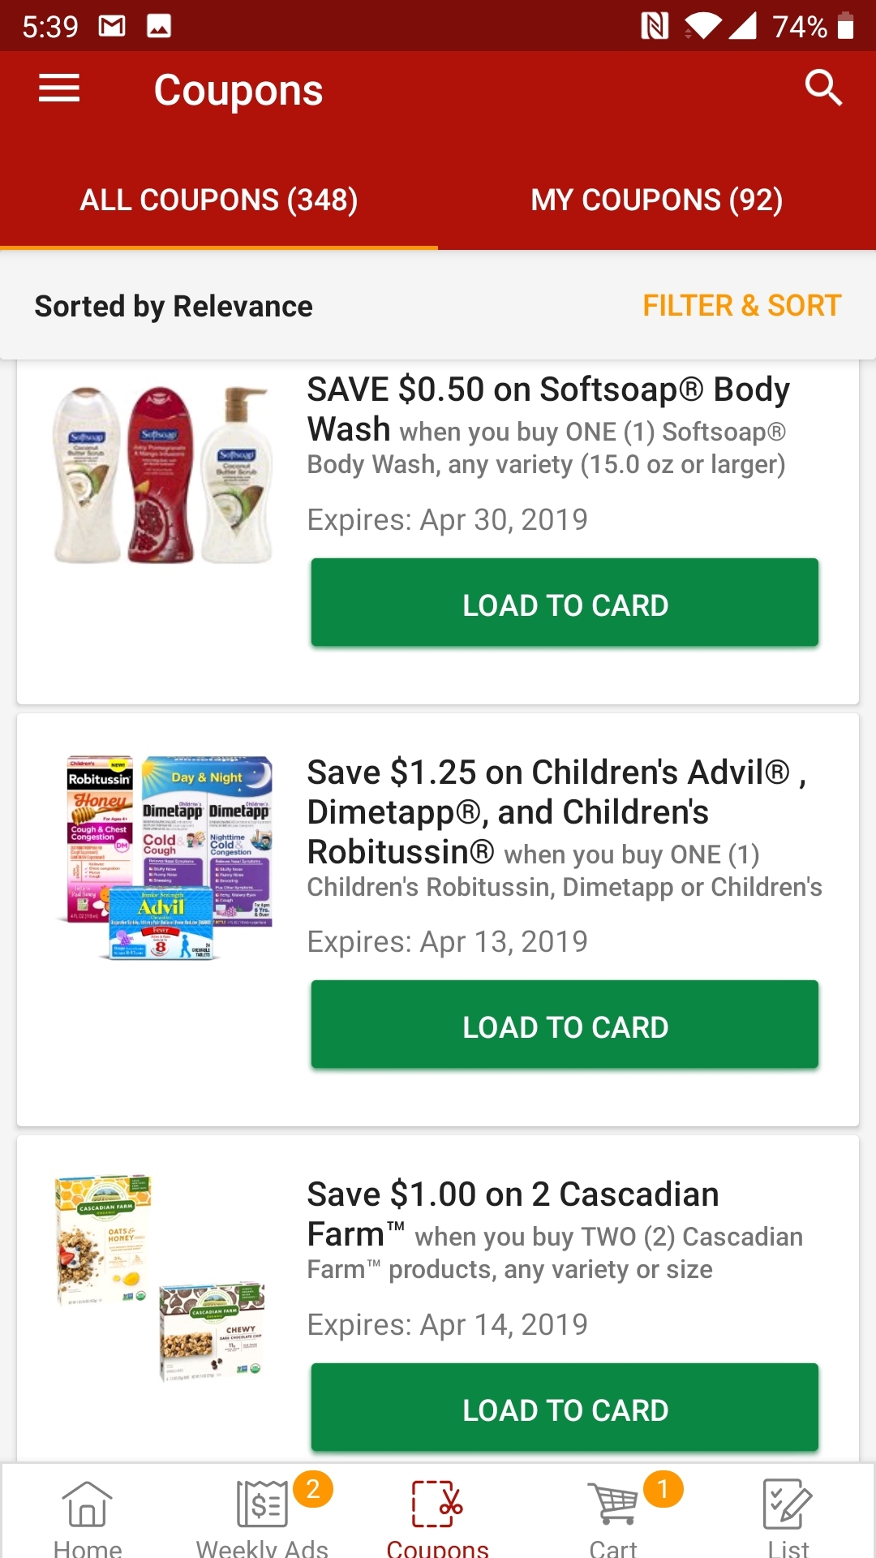Tap the Softsoap Body Wash product image

tap(162, 476)
